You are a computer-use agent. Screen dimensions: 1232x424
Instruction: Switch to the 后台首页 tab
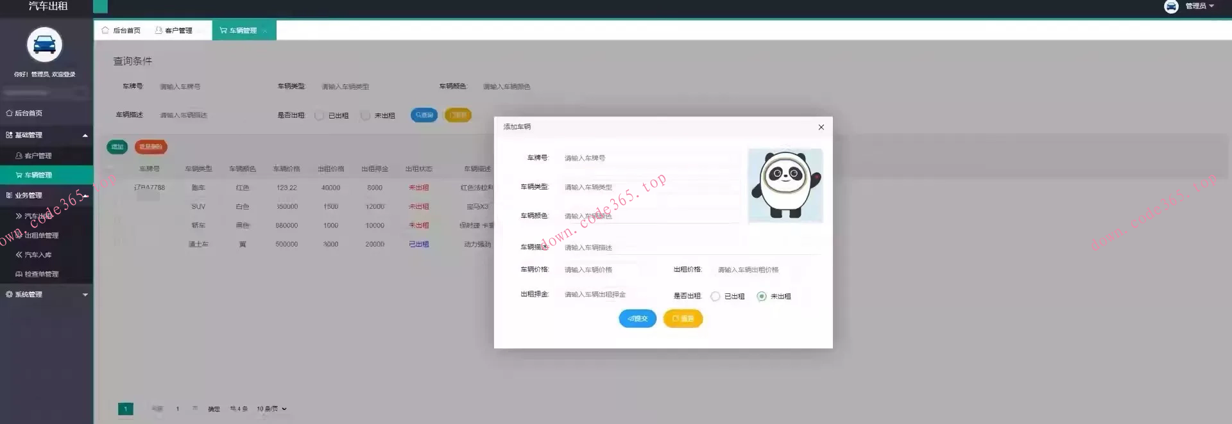pos(121,30)
